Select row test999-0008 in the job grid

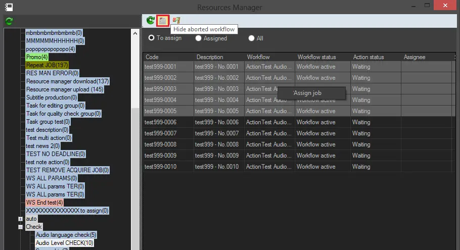point(161,144)
